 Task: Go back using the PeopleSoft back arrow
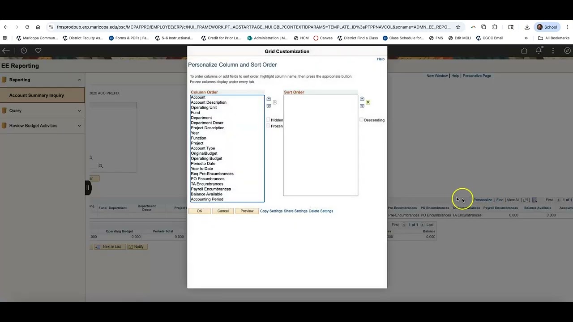coord(6,51)
